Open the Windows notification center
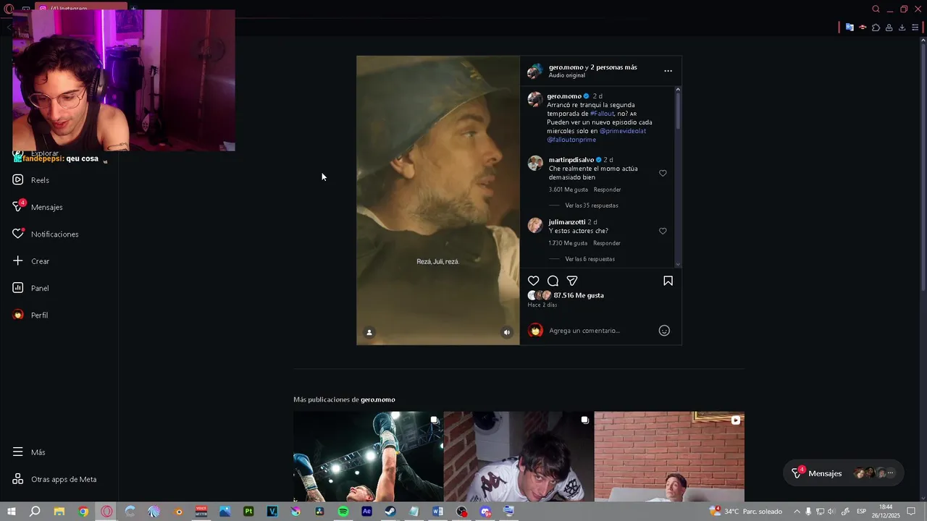 coord(911,512)
